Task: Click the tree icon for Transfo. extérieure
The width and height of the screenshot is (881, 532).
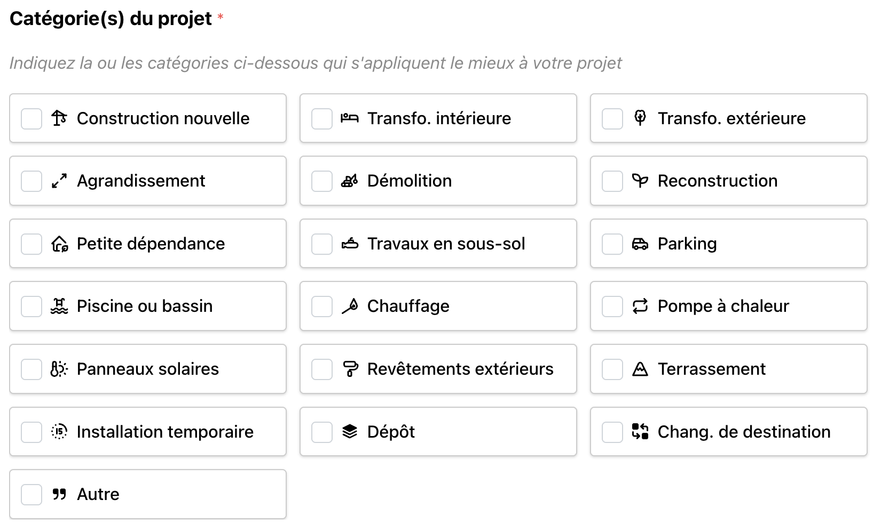Action: 640,117
